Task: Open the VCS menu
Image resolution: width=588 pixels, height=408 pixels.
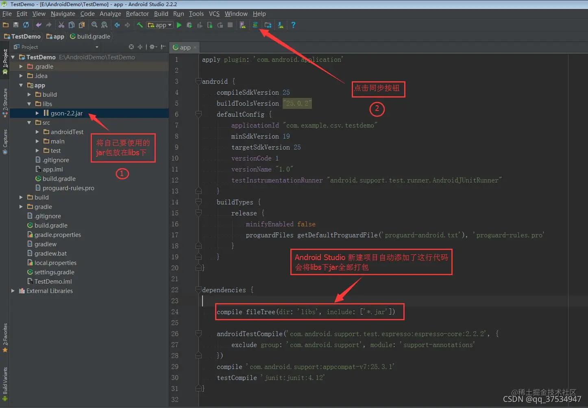Action: [x=214, y=14]
